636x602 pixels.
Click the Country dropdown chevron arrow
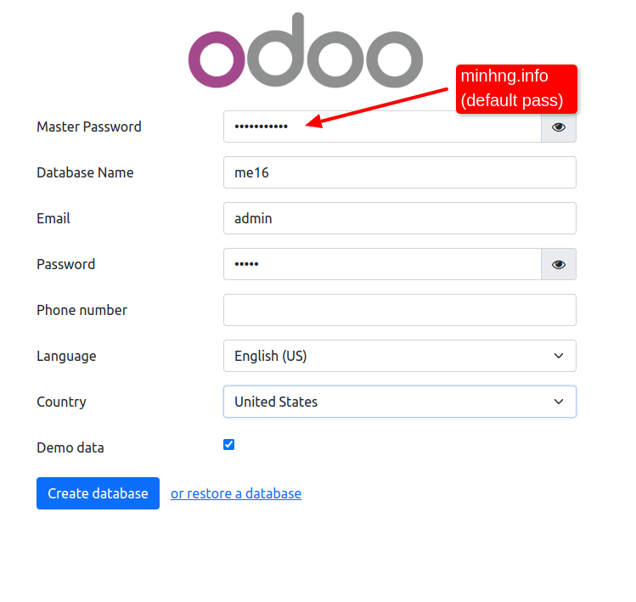point(559,402)
